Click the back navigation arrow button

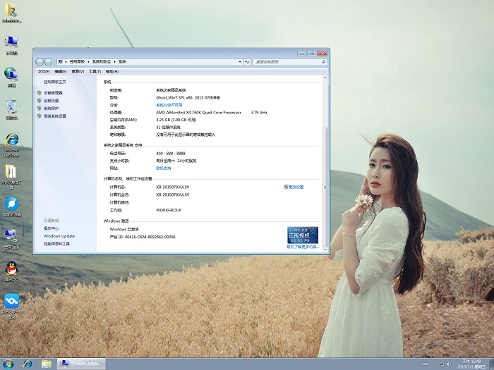pos(40,62)
